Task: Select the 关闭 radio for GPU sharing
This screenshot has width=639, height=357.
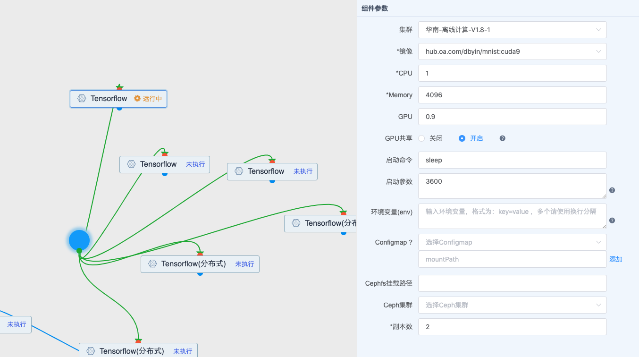Action: 422,138
